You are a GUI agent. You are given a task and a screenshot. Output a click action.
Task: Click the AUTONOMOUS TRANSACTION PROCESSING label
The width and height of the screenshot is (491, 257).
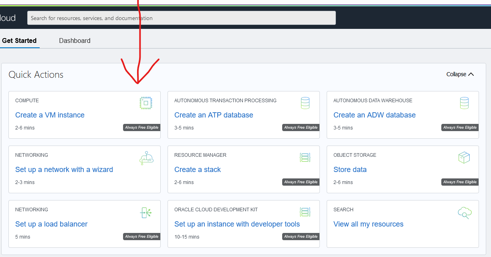pos(225,101)
